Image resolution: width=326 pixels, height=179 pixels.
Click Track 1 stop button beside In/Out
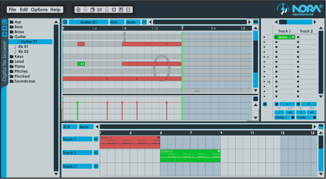point(277,104)
